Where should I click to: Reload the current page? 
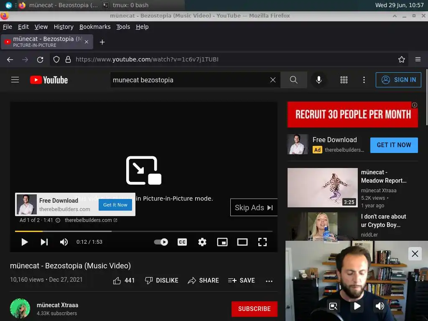(40, 59)
